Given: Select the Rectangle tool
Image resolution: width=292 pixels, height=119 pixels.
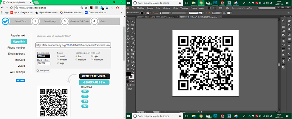Looking at the screenshot, I should pos(128,36).
